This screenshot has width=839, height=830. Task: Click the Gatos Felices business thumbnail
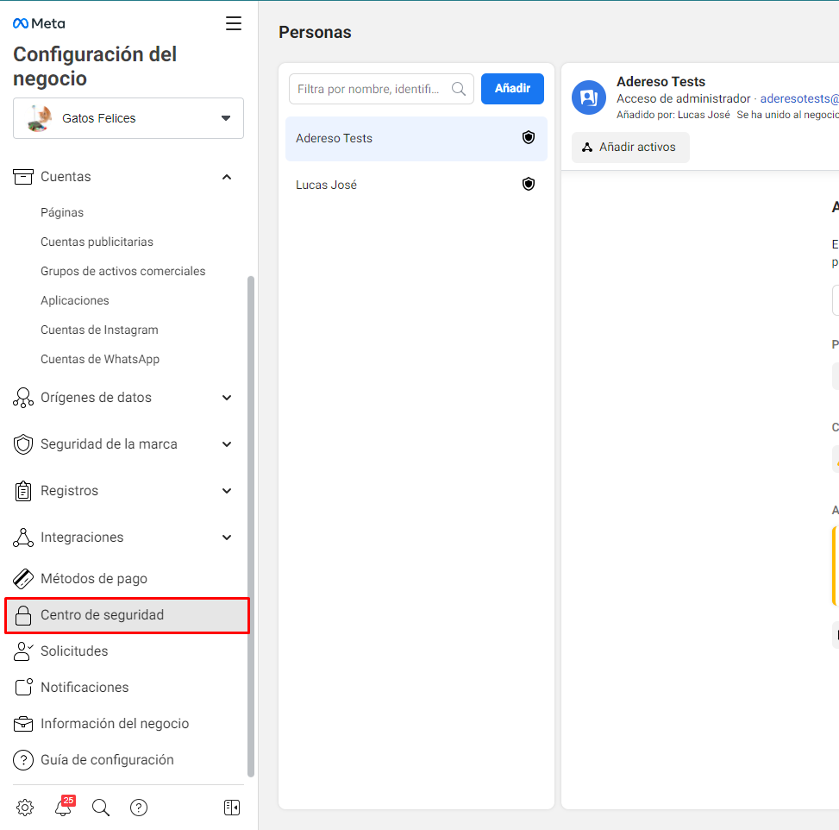click(40, 118)
